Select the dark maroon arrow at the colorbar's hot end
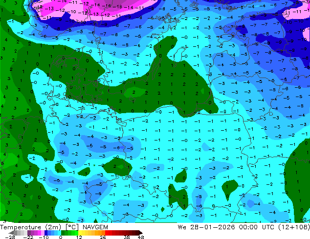 pyautogui.click(x=141, y=233)
